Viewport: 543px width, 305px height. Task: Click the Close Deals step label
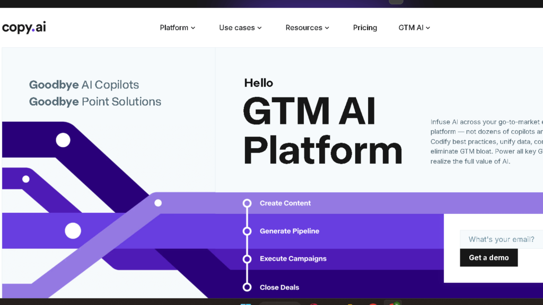click(279, 286)
